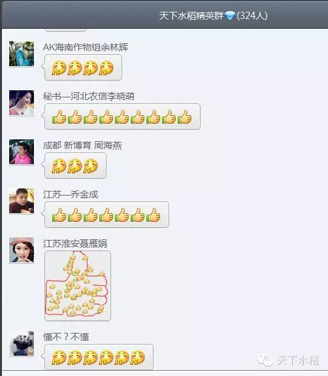This screenshot has width=328, height=376.
Task: Click 乔金成's seven thumbs-up message bubble
Action: click(x=107, y=214)
